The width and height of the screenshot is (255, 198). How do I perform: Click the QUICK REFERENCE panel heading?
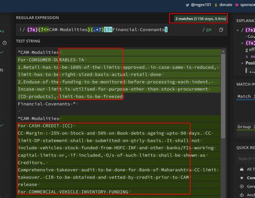tap(246, 148)
